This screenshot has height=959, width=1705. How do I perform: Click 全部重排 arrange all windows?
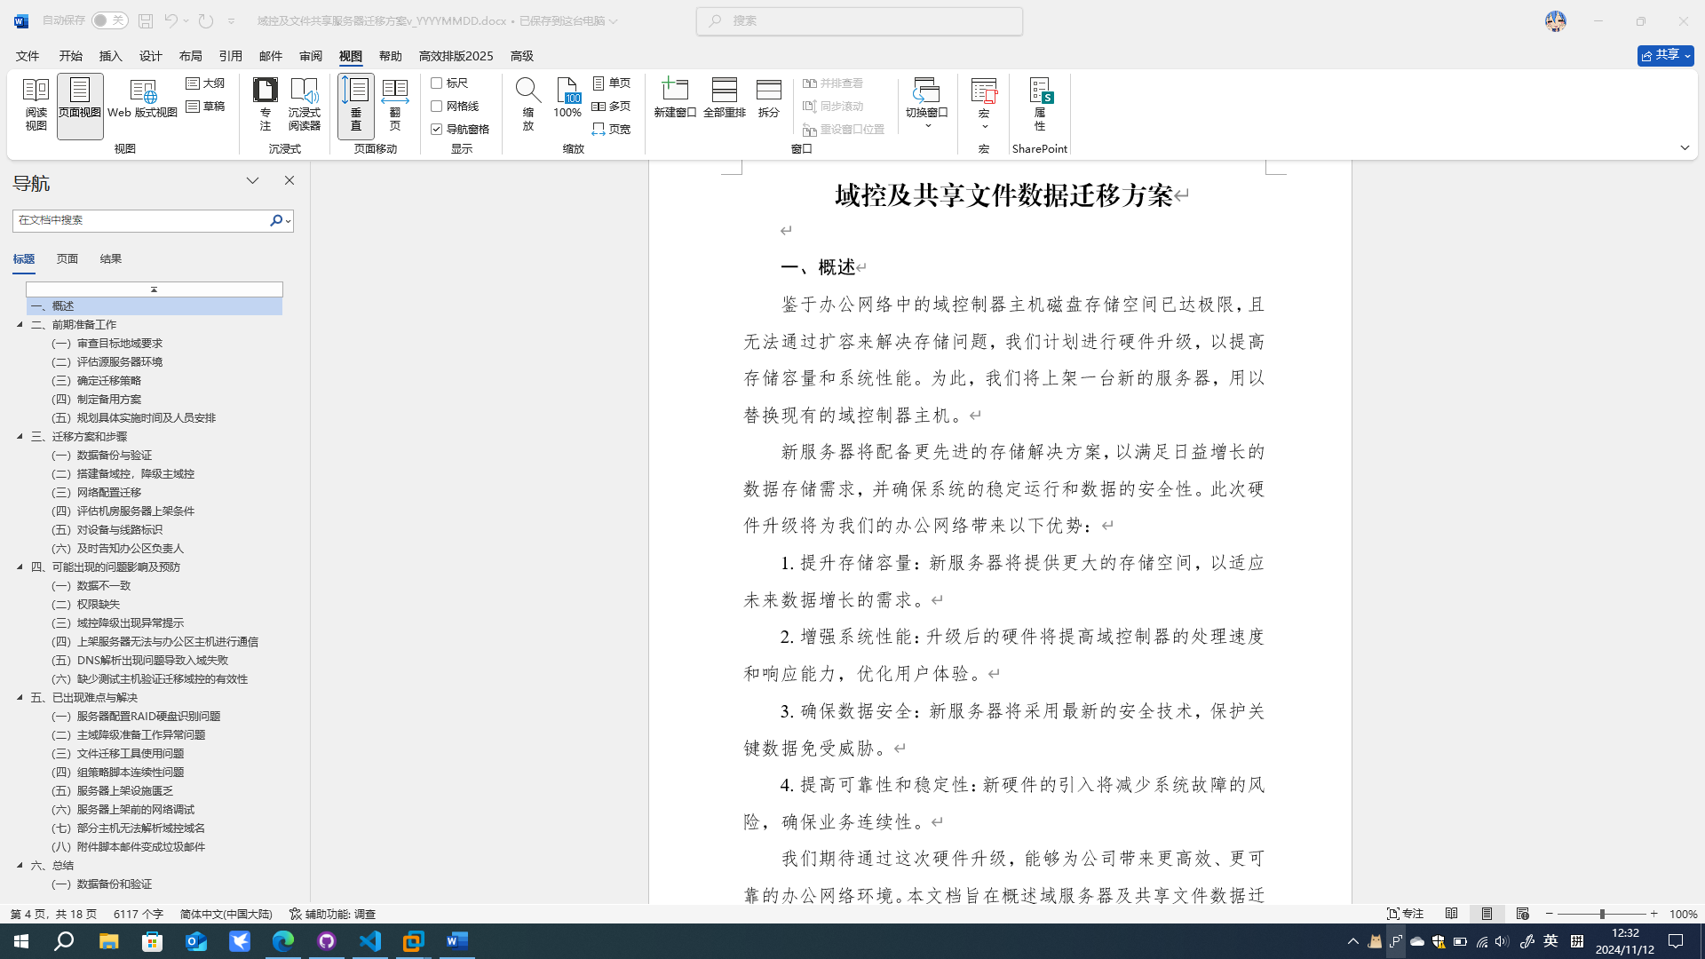click(725, 99)
